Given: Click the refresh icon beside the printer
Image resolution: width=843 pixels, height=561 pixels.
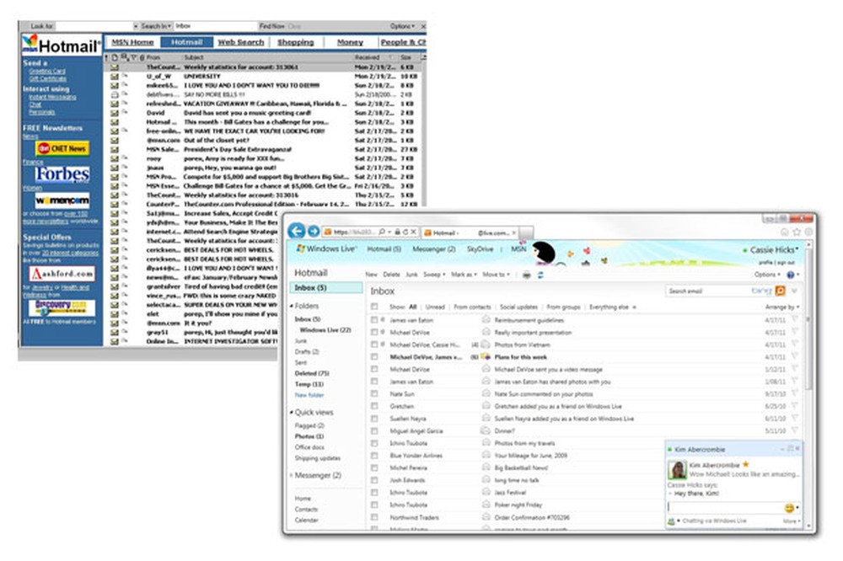Looking at the screenshot, I should (540, 275).
